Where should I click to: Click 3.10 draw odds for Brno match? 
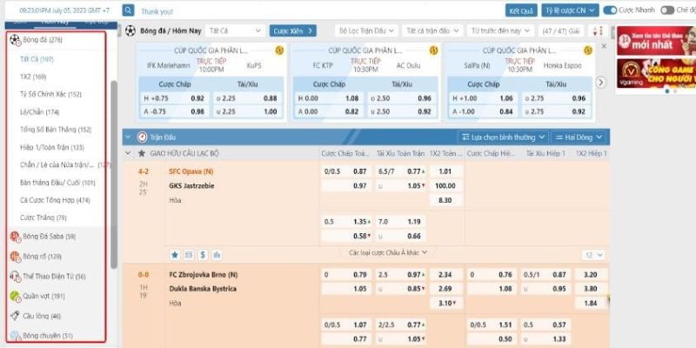pyautogui.click(x=445, y=303)
